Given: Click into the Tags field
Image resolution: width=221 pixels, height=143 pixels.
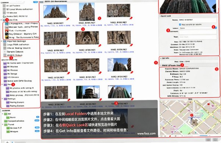Looking at the screenshot, I should click(198, 37).
